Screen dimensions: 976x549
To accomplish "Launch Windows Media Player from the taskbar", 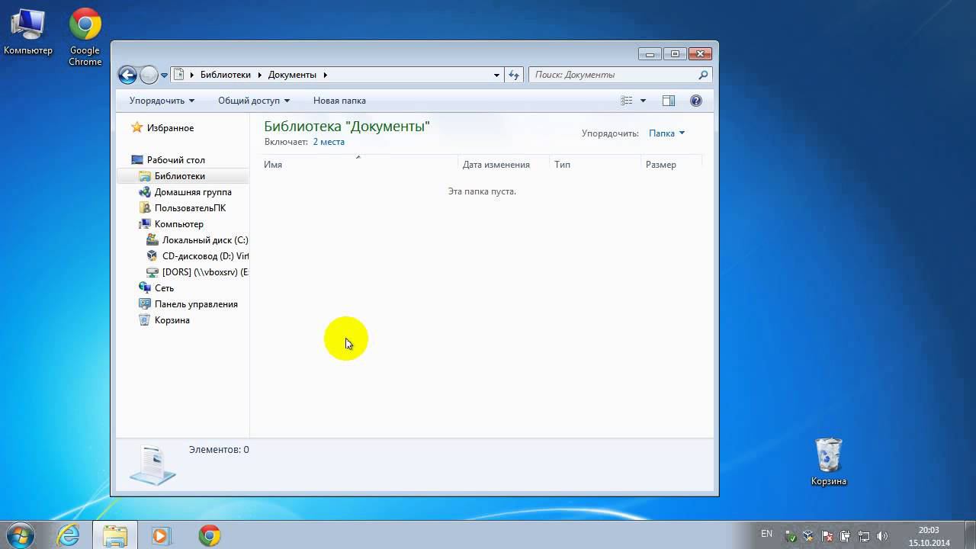I will click(x=161, y=535).
